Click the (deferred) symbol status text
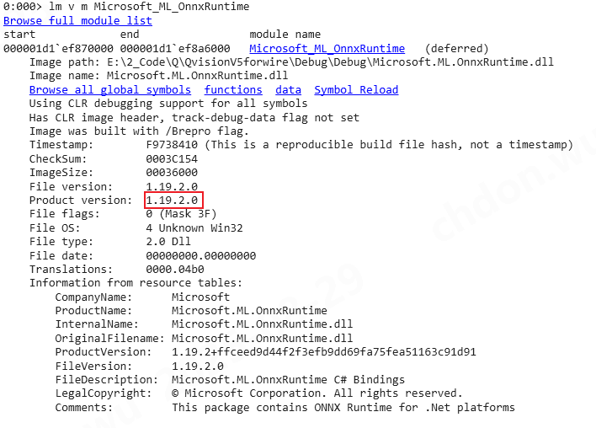This screenshot has height=428, width=596. [x=456, y=49]
